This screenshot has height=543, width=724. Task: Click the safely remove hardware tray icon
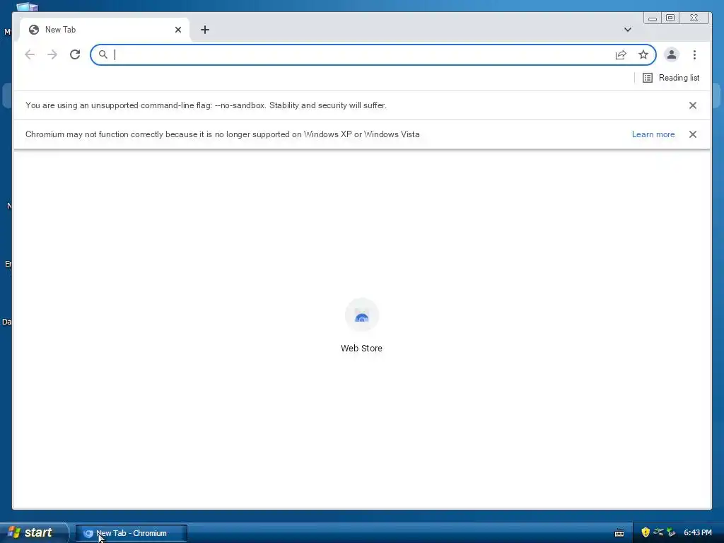coord(671,532)
